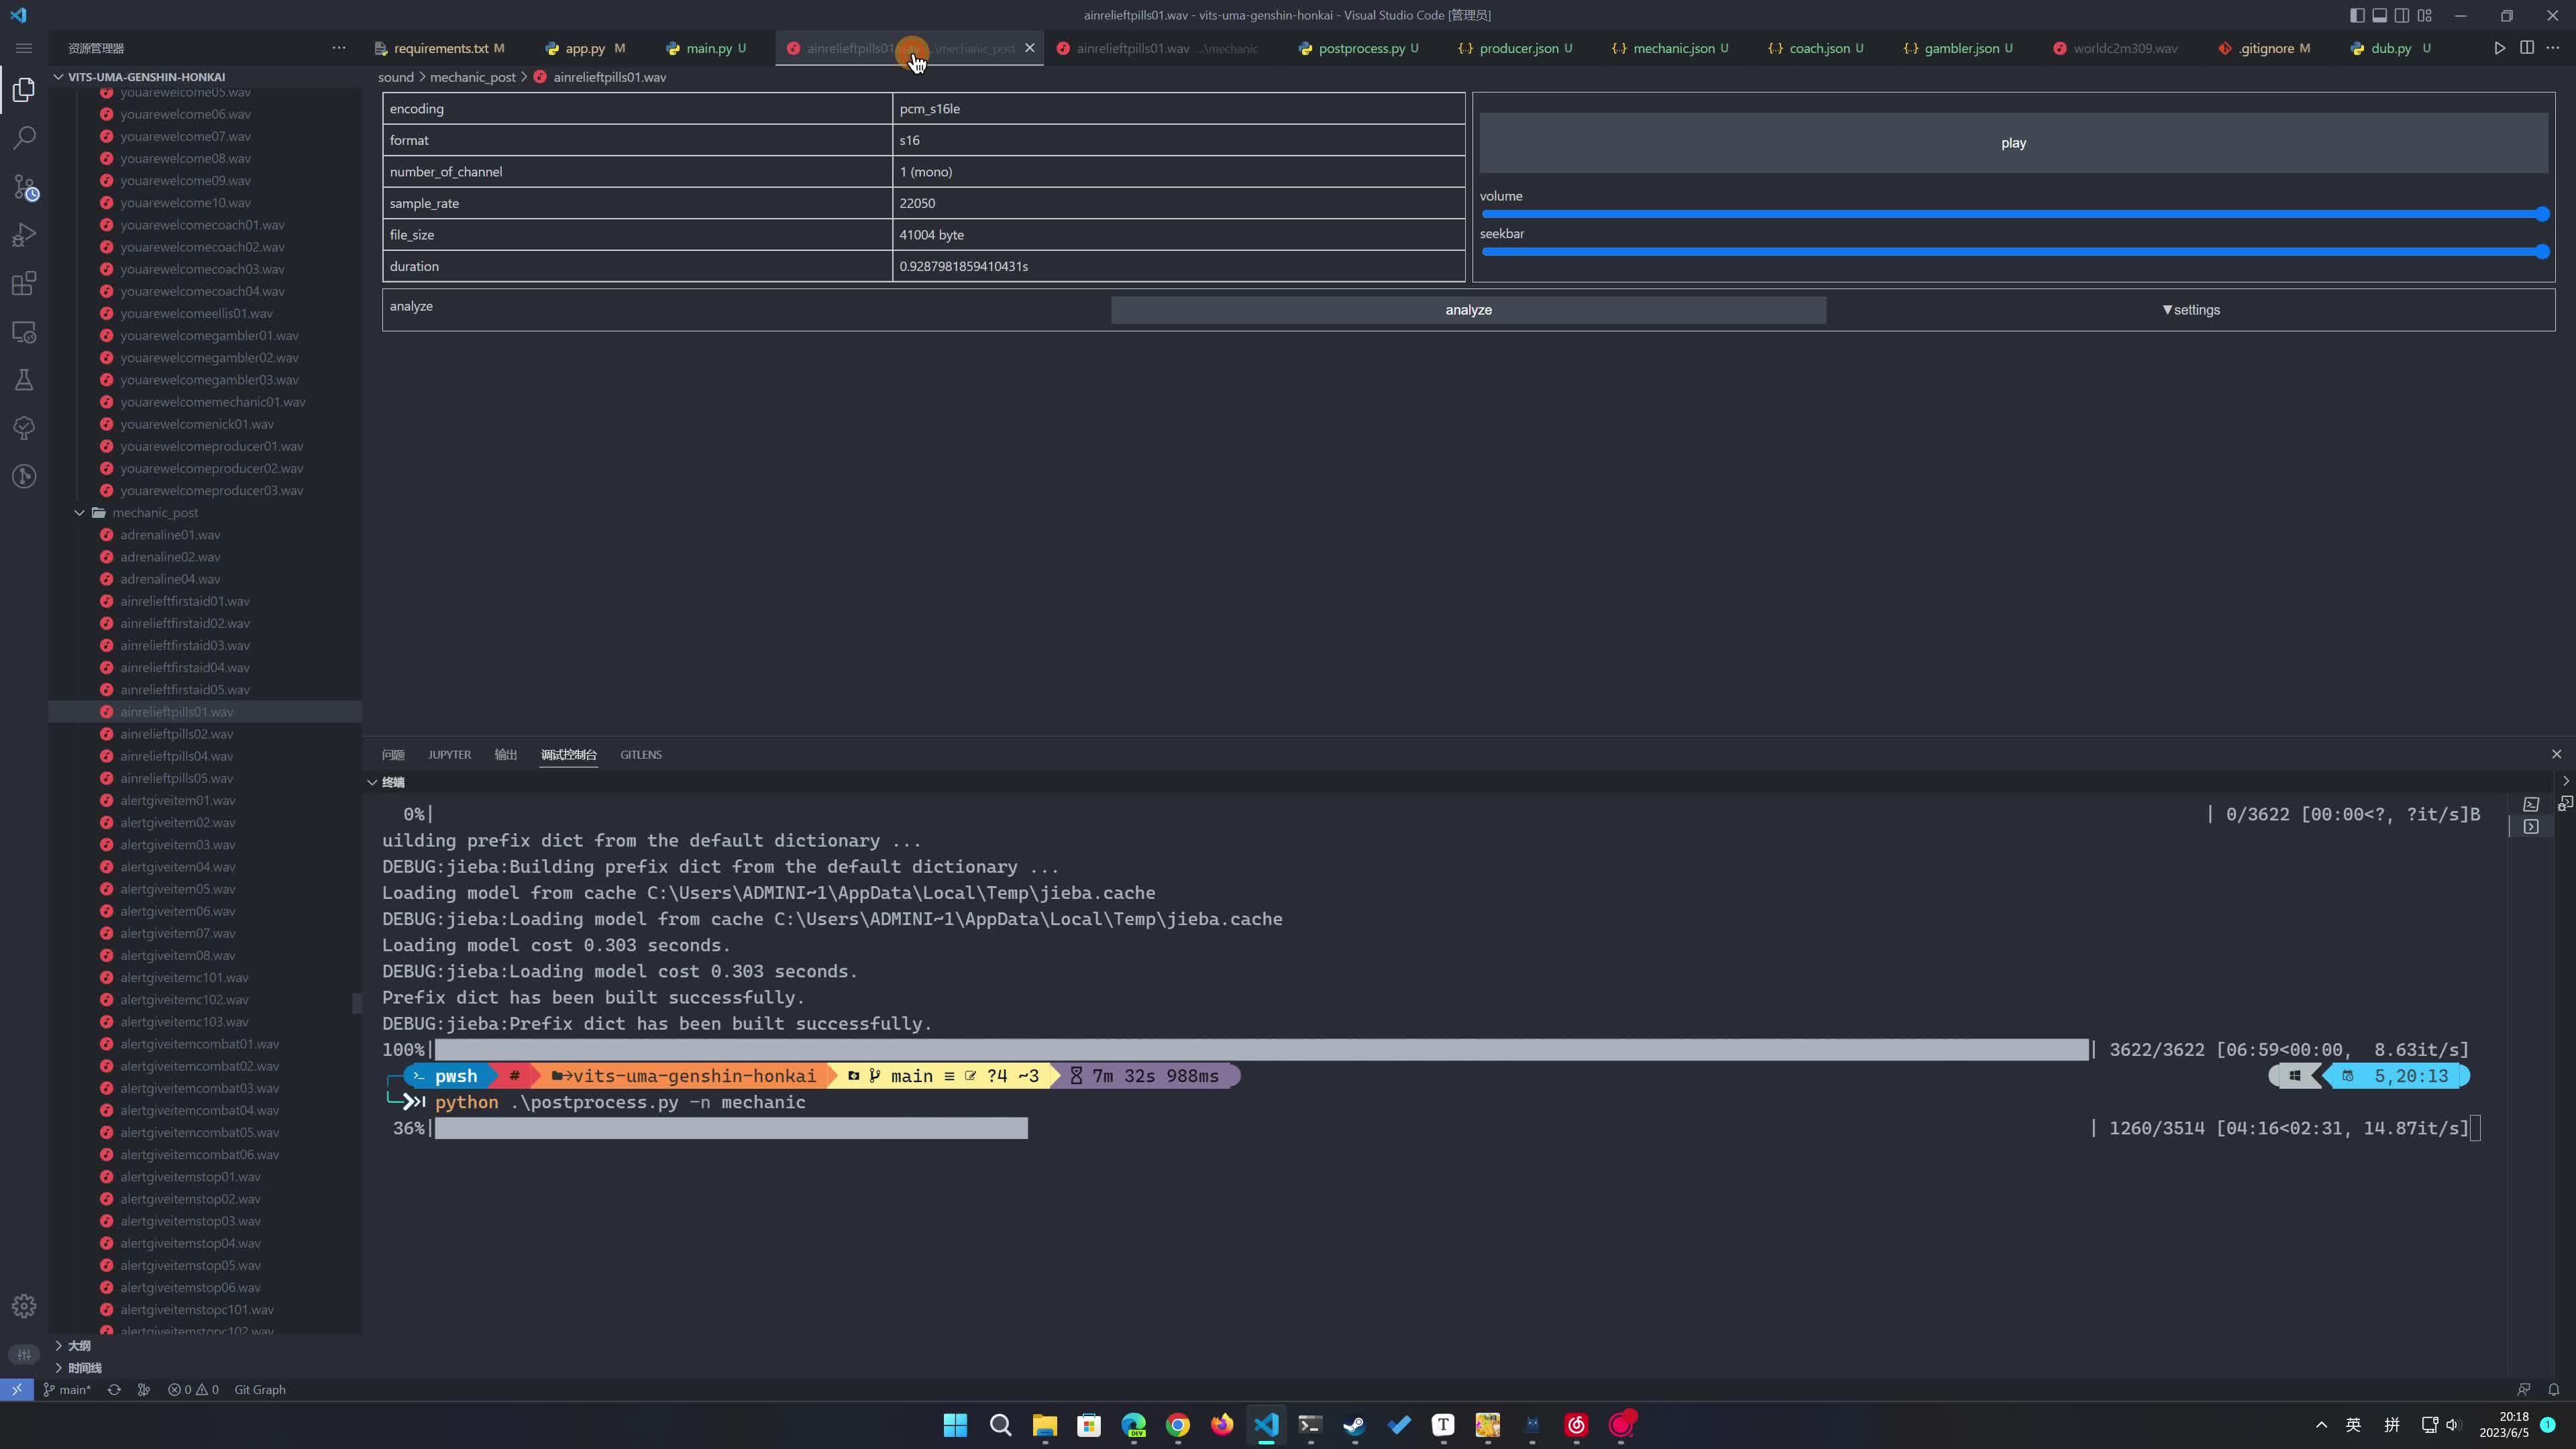Open Steam from the taskbar

pos(1355,1425)
